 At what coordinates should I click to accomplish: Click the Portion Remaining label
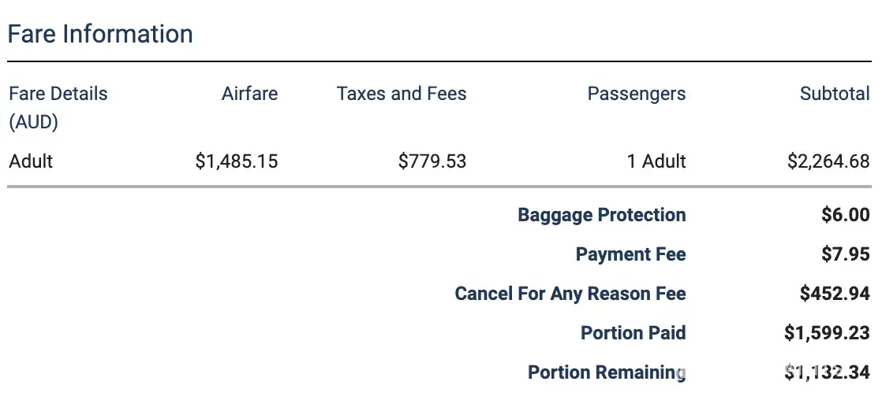[606, 372]
